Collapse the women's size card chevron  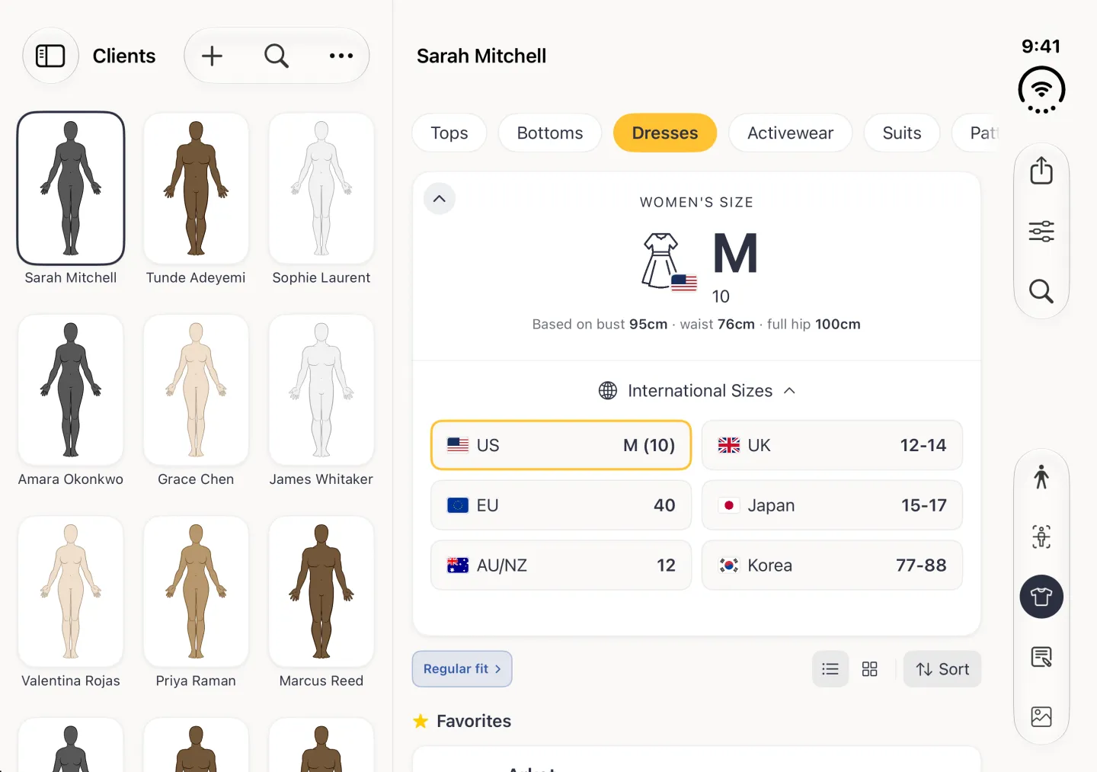[x=440, y=199]
